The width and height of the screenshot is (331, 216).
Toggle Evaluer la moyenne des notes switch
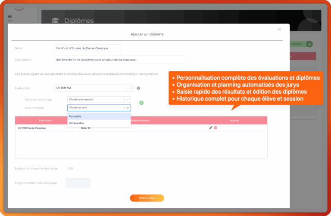(70, 168)
